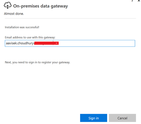
Task: Click empty right side of the email box
Action: coord(96,43)
